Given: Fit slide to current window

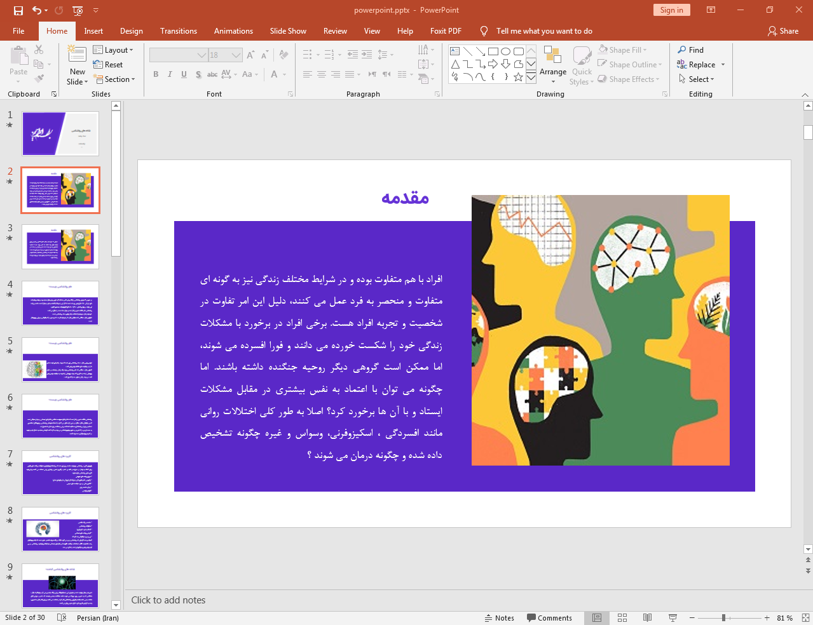Looking at the screenshot, I should 805,617.
